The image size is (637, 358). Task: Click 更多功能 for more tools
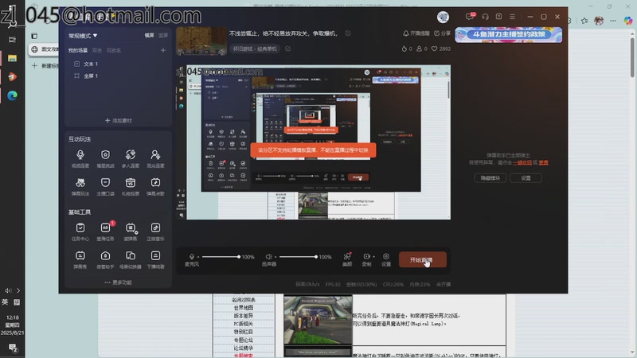[118, 282]
